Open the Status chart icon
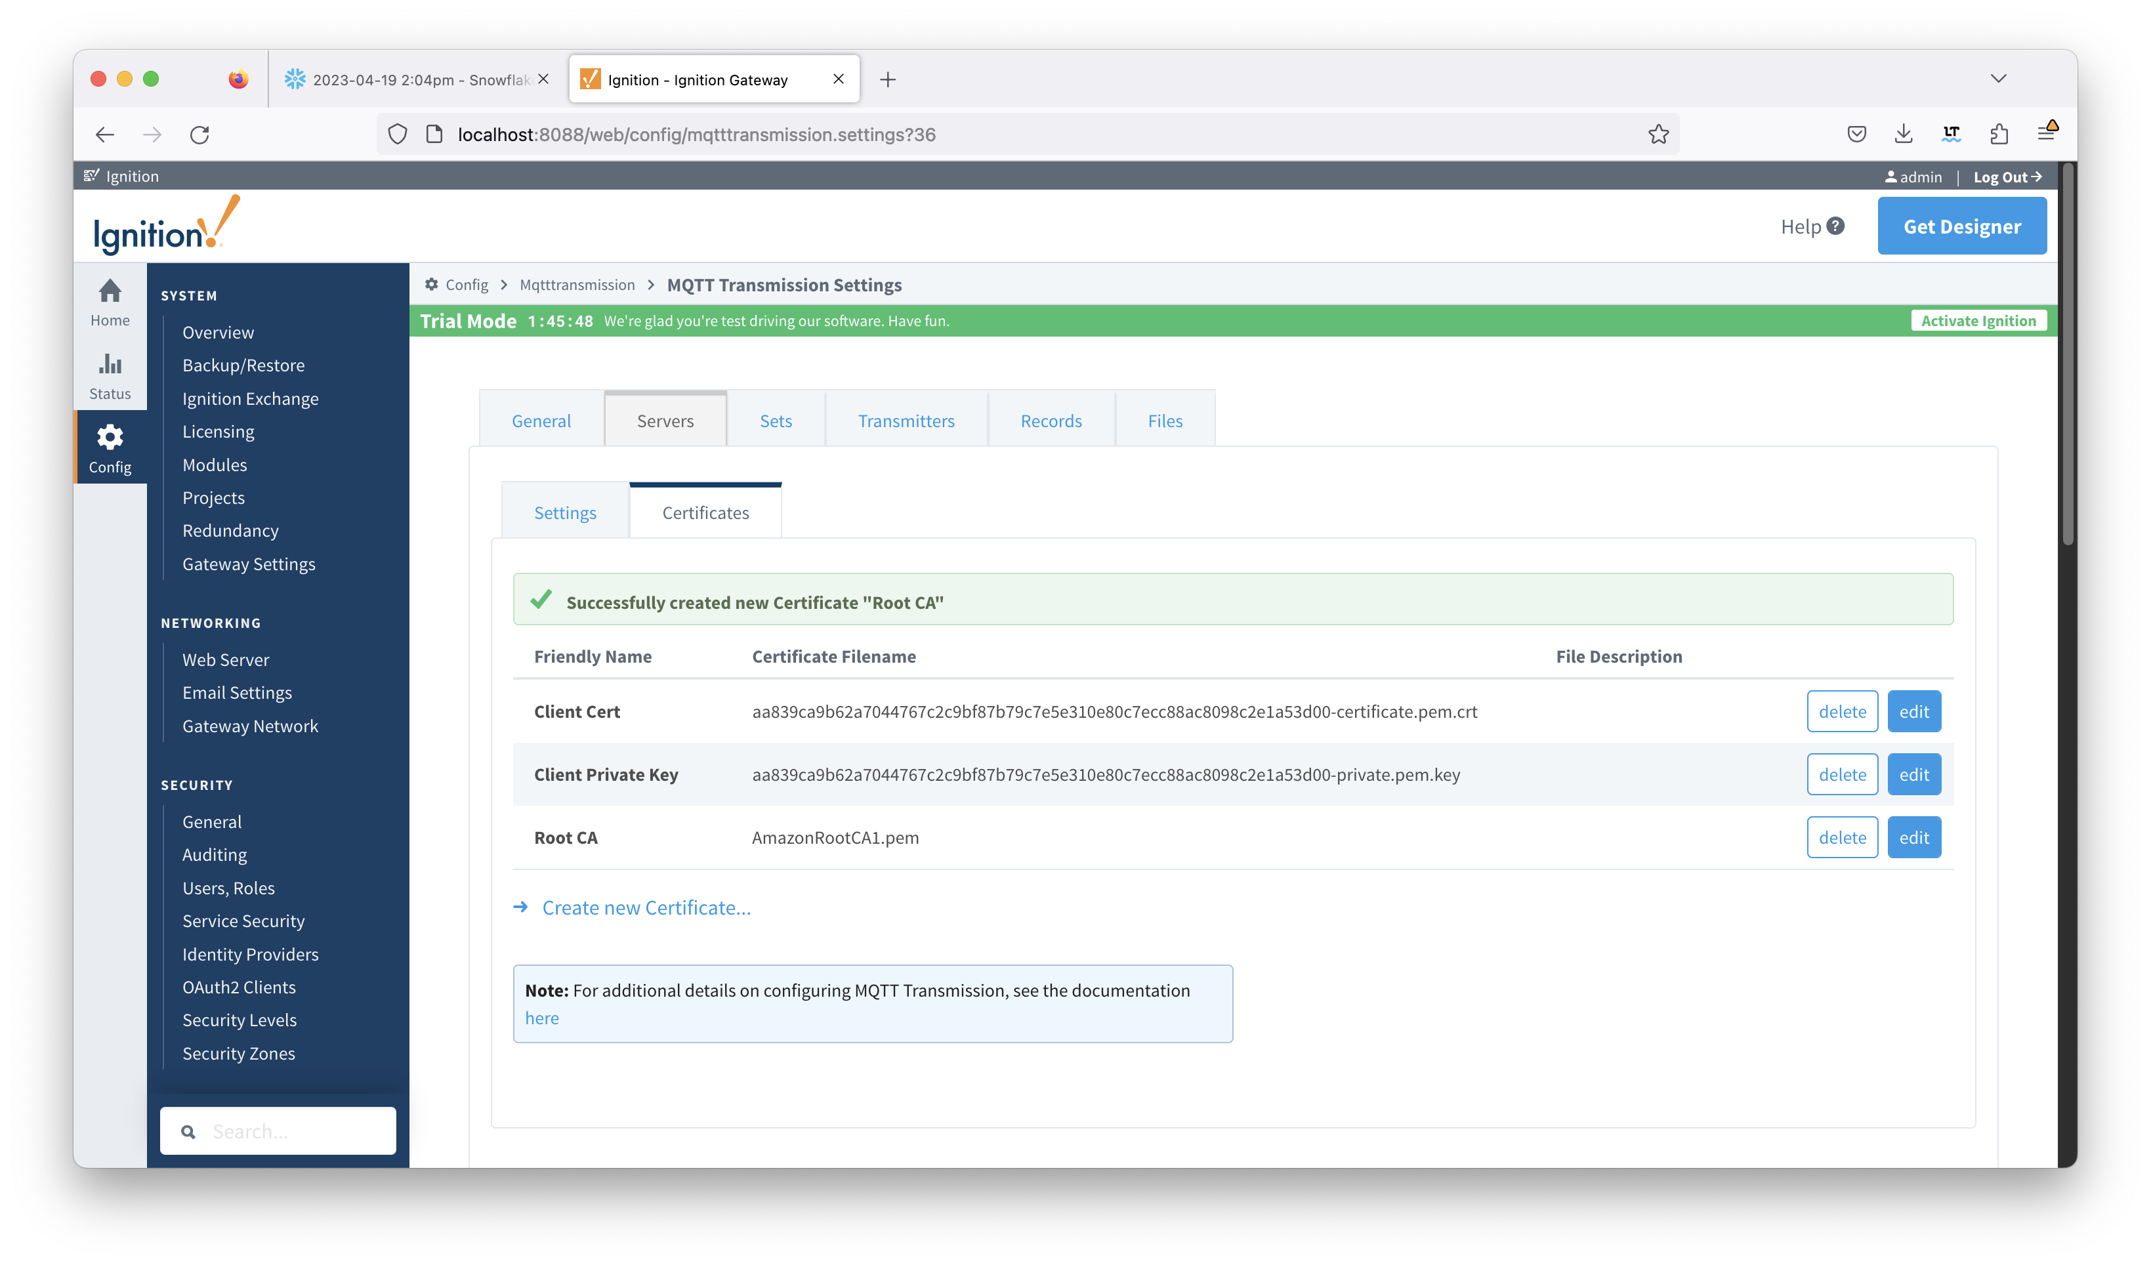Image resolution: width=2151 pixels, height=1265 pixels. point(110,365)
